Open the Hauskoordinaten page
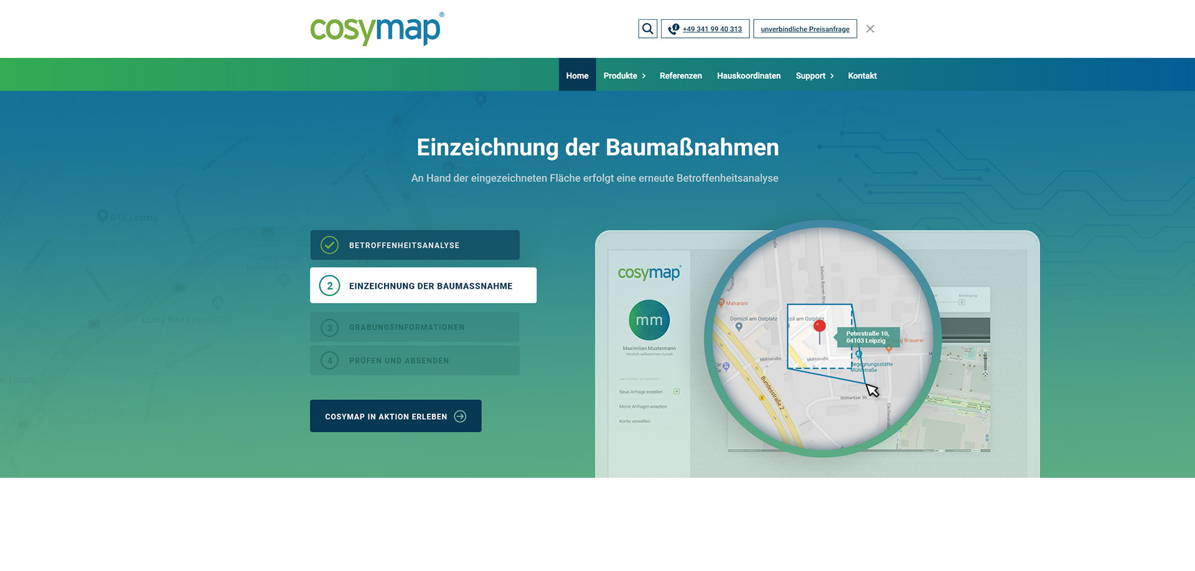The image size is (1195, 571). [749, 75]
